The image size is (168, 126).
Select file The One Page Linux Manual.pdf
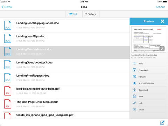(x=65, y=105)
